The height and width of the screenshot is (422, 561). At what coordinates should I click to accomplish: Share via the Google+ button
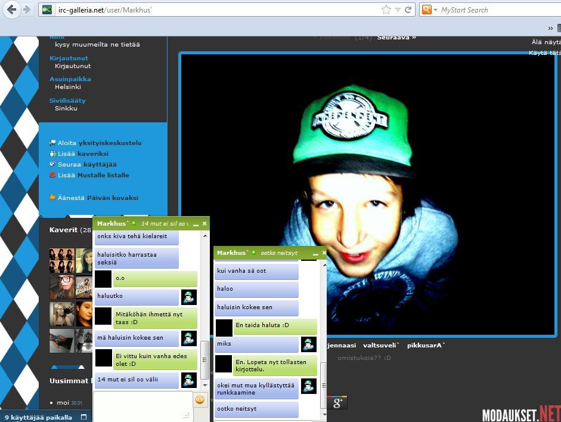337,403
